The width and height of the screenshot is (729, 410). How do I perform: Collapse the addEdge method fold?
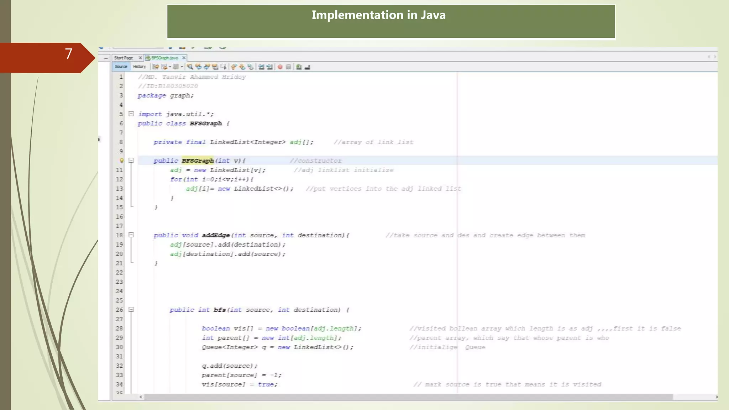(x=131, y=235)
